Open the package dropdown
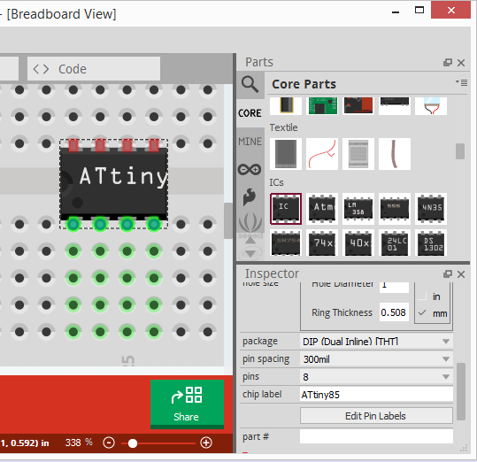Image resolution: width=477 pixels, height=462 pixels. (x=376, y=342)
